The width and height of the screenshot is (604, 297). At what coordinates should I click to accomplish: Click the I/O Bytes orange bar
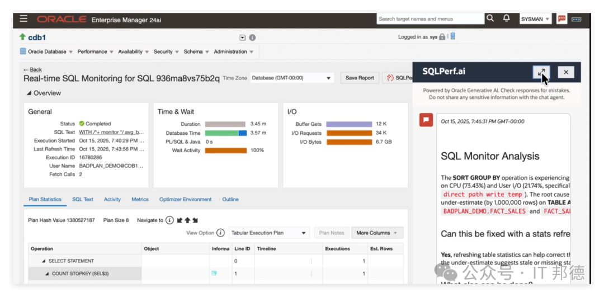[349, 142]
